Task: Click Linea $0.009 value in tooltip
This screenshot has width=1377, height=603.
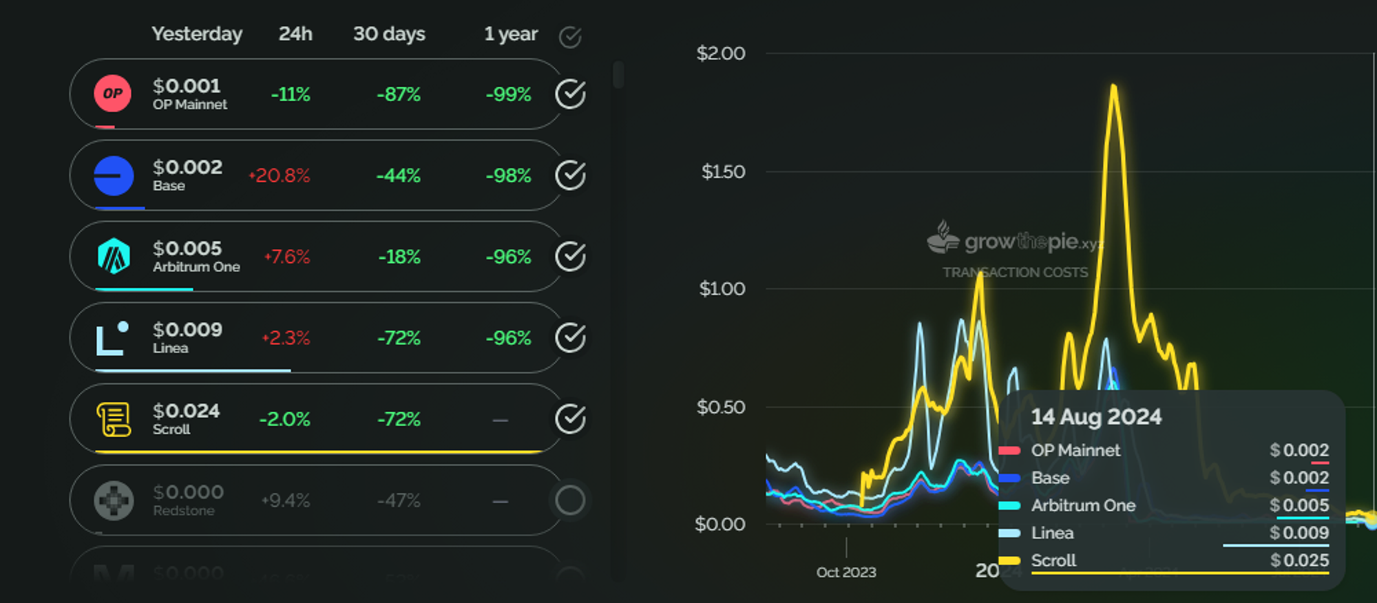Action: [1300, 533]
